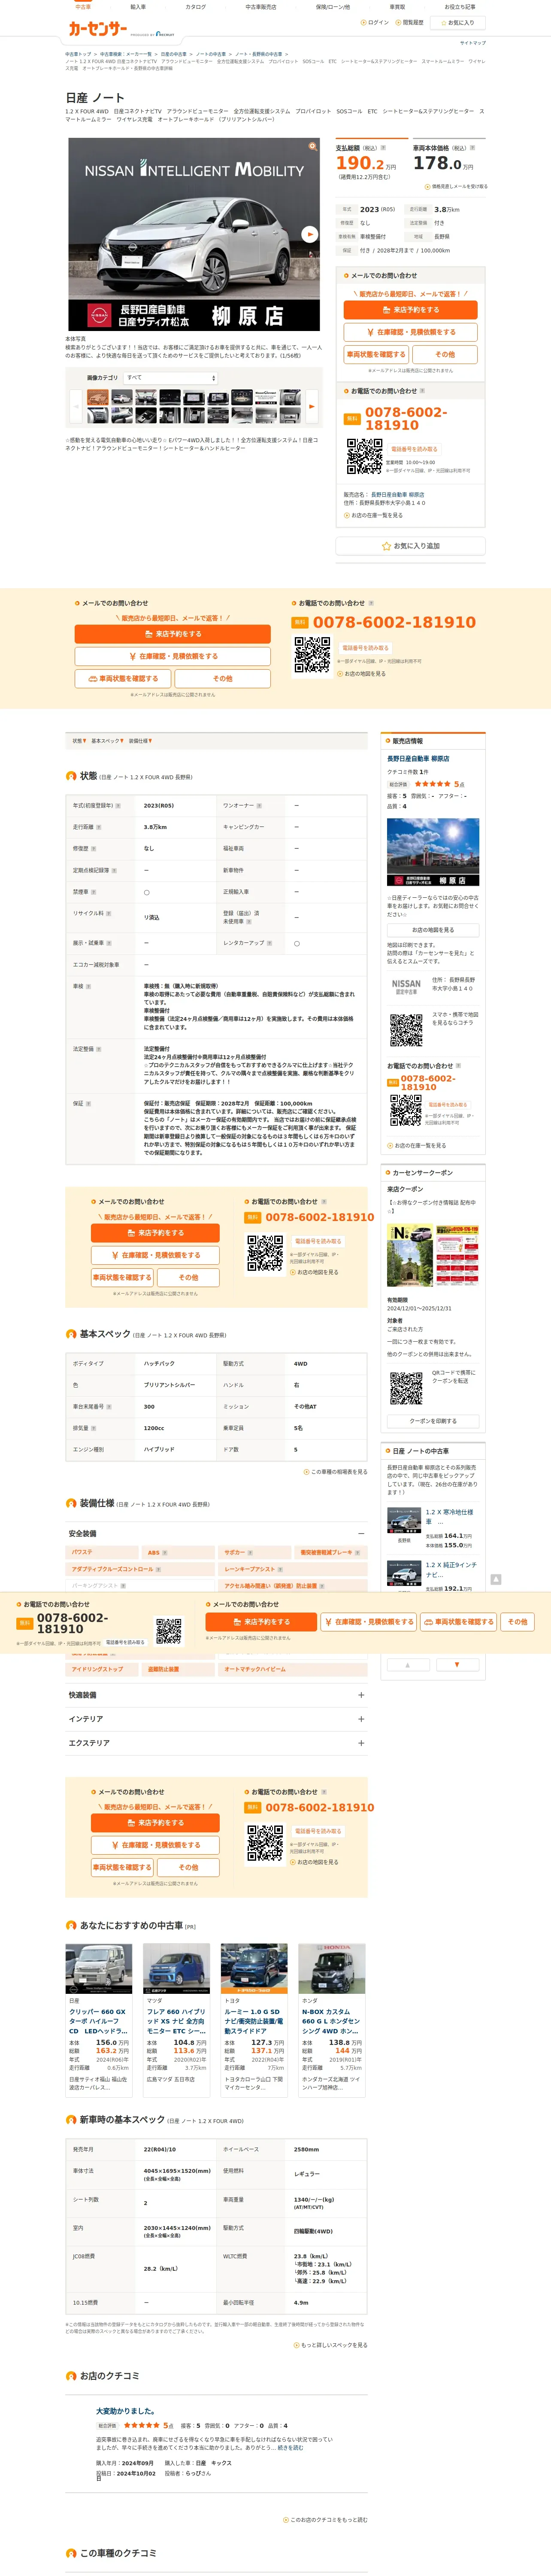Click 来店予約をする in the wide orange band

(172, 634)
